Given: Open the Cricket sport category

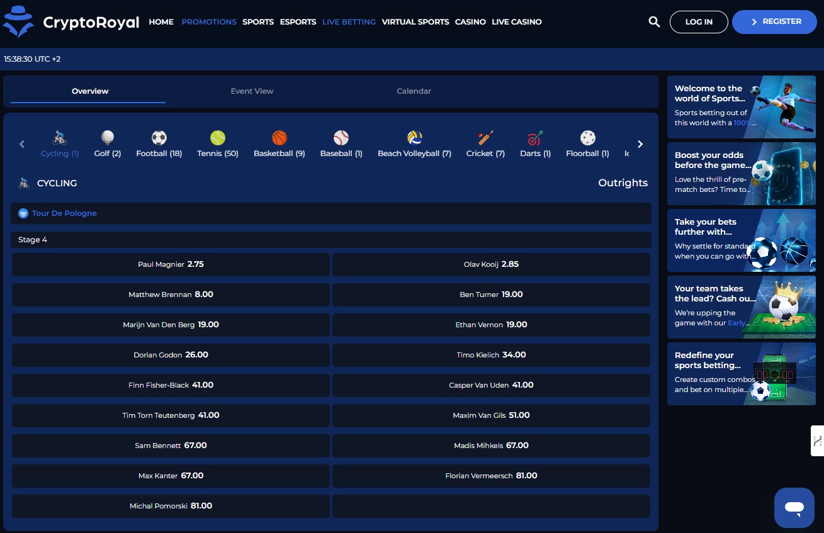Looking at the screenshot, I should tap(485, 138).
